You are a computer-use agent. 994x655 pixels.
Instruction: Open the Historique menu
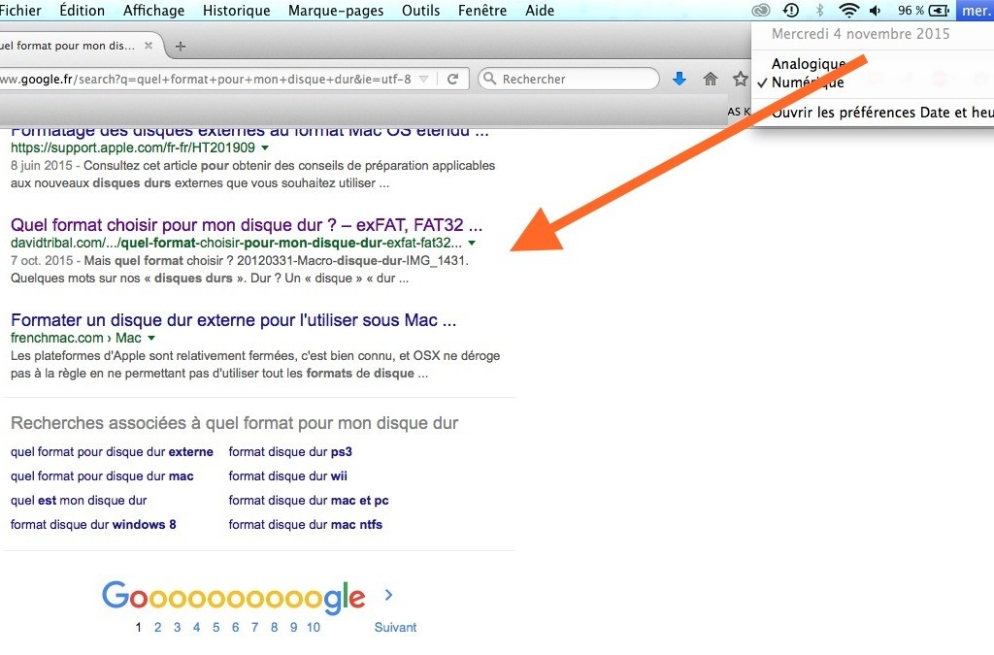click(237, 10)
